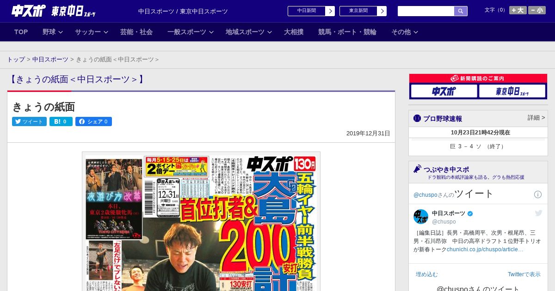Click the 東京中日スポーツ logo in header

pyautogui.click(x=74, y=11)
